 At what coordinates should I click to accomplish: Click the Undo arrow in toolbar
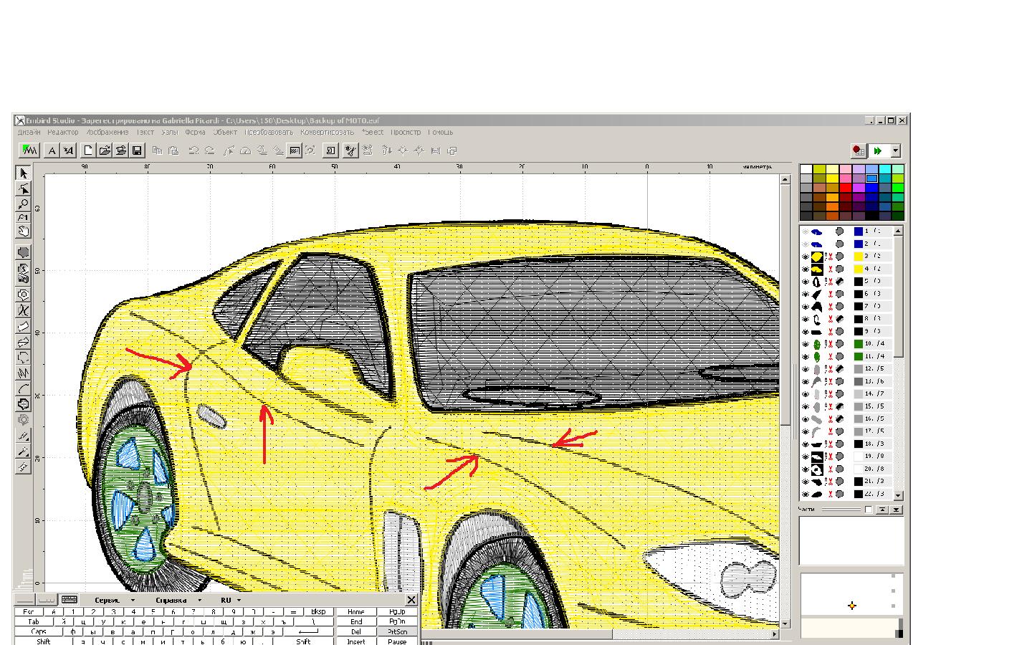point(193,150)
